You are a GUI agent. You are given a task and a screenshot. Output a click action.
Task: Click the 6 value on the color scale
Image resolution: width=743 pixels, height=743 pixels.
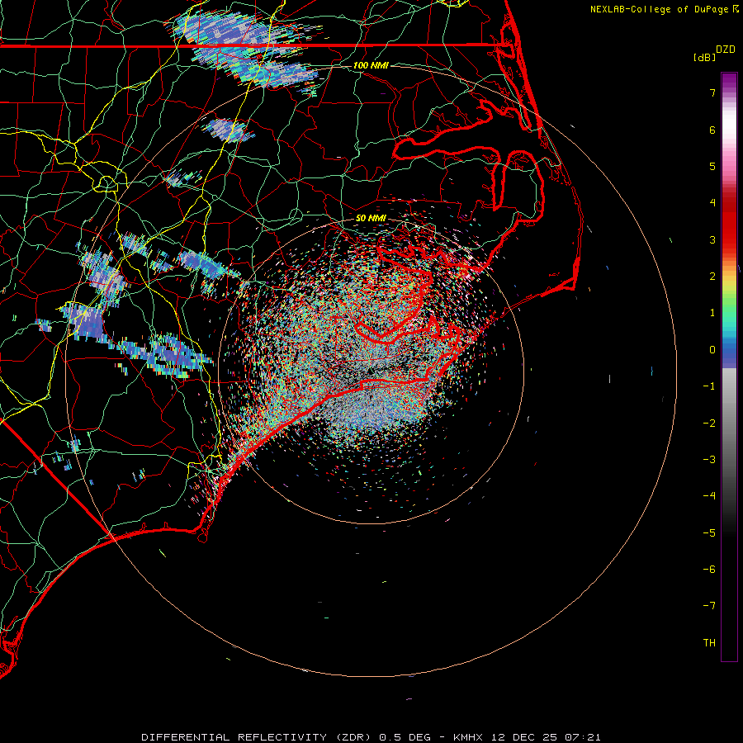coord(712,130)
